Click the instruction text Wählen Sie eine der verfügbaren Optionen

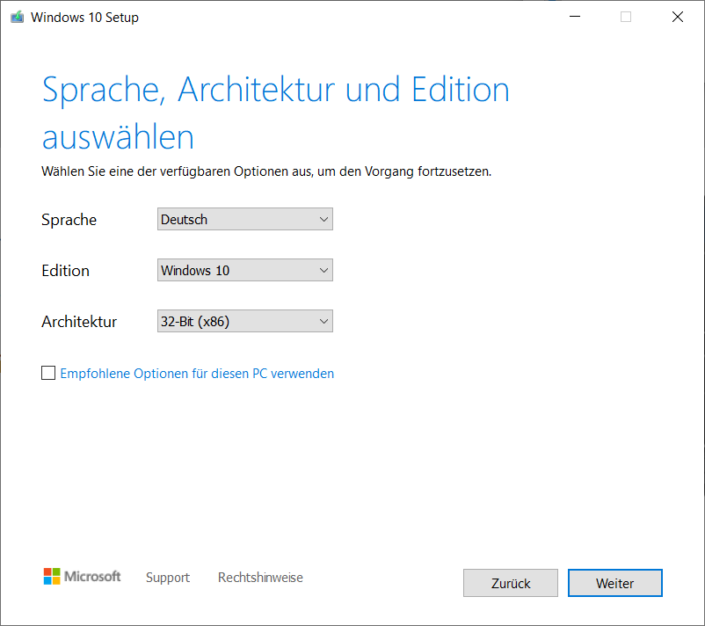pos(266,171)
